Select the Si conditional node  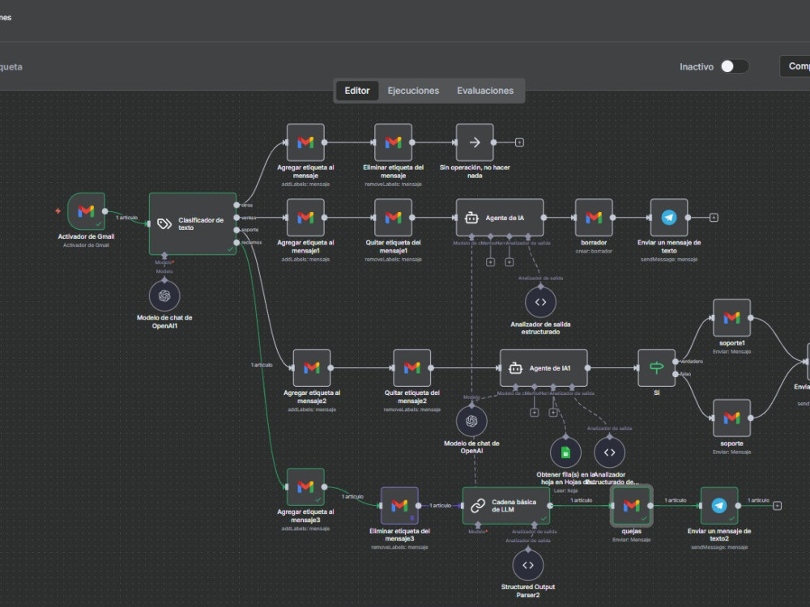coord(657,368)
